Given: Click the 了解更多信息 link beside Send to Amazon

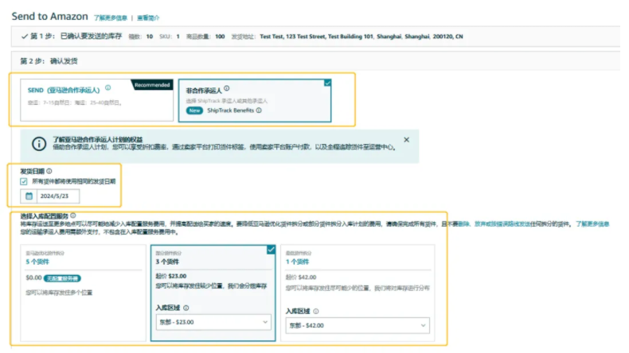Looking at the screenshot, I should (x=111, y=18).
